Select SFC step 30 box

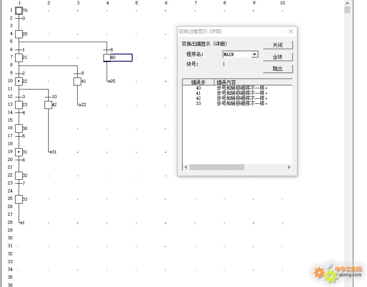coord(19,128)
